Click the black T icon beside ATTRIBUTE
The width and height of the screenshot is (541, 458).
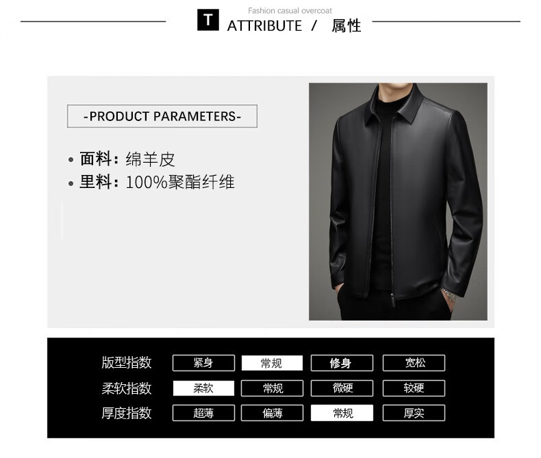(207, 20)
